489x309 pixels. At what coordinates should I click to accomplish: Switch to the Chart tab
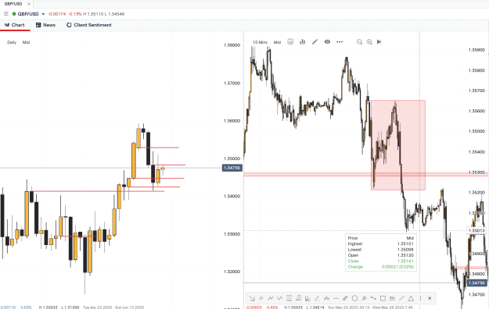pos(15,25)
